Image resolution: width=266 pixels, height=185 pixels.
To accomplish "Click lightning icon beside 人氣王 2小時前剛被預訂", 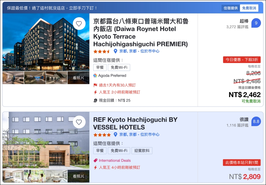I will (95, 92).
